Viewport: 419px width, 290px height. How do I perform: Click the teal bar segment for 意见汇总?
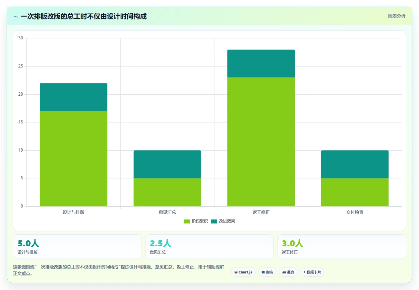coord(167,164)
